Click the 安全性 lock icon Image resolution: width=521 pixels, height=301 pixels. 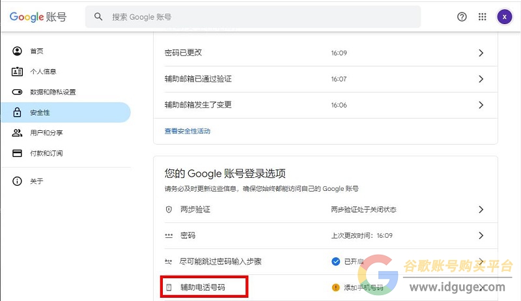point(18,112)
